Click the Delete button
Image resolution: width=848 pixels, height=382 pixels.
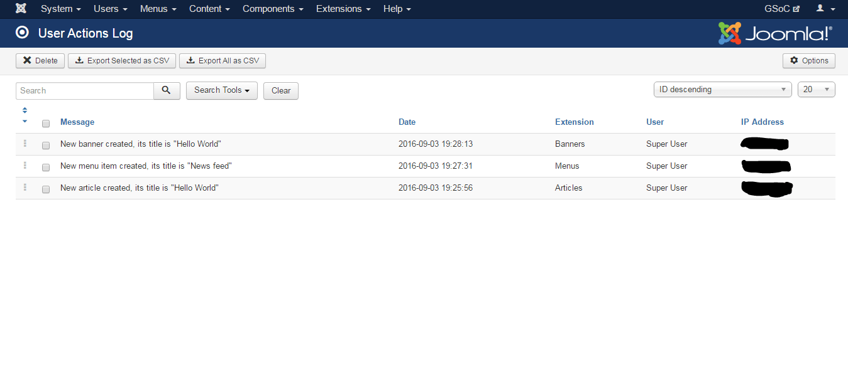click(x=40, y=61)
